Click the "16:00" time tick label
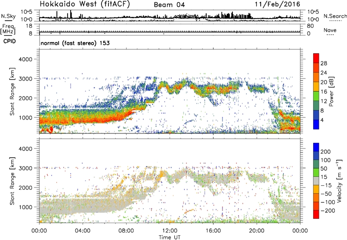 click(213, 231)
